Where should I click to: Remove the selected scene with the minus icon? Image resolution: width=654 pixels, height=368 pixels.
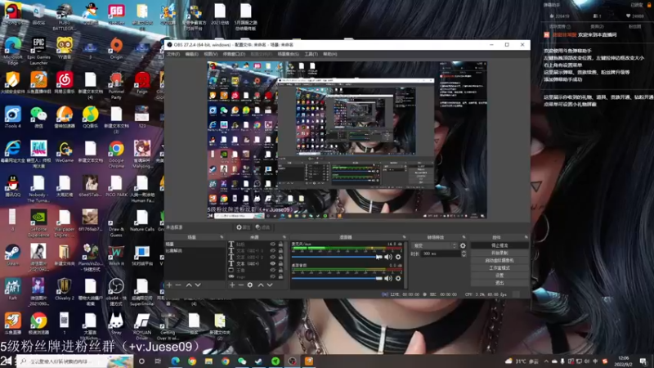click(178, 285)
